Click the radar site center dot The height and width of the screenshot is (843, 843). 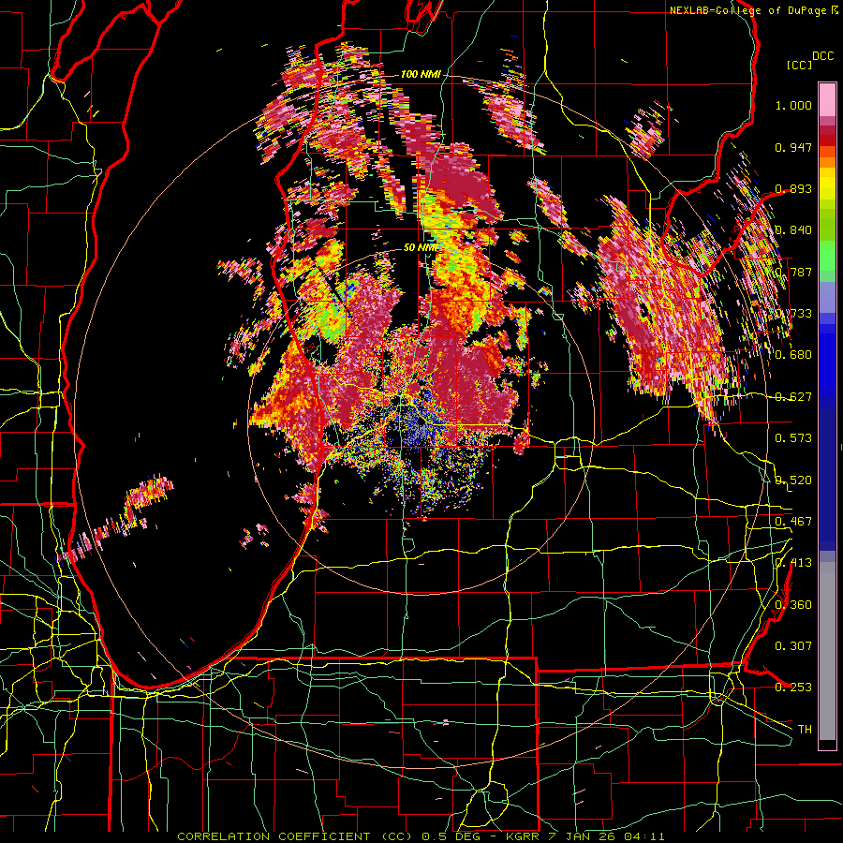click(421, 423)
